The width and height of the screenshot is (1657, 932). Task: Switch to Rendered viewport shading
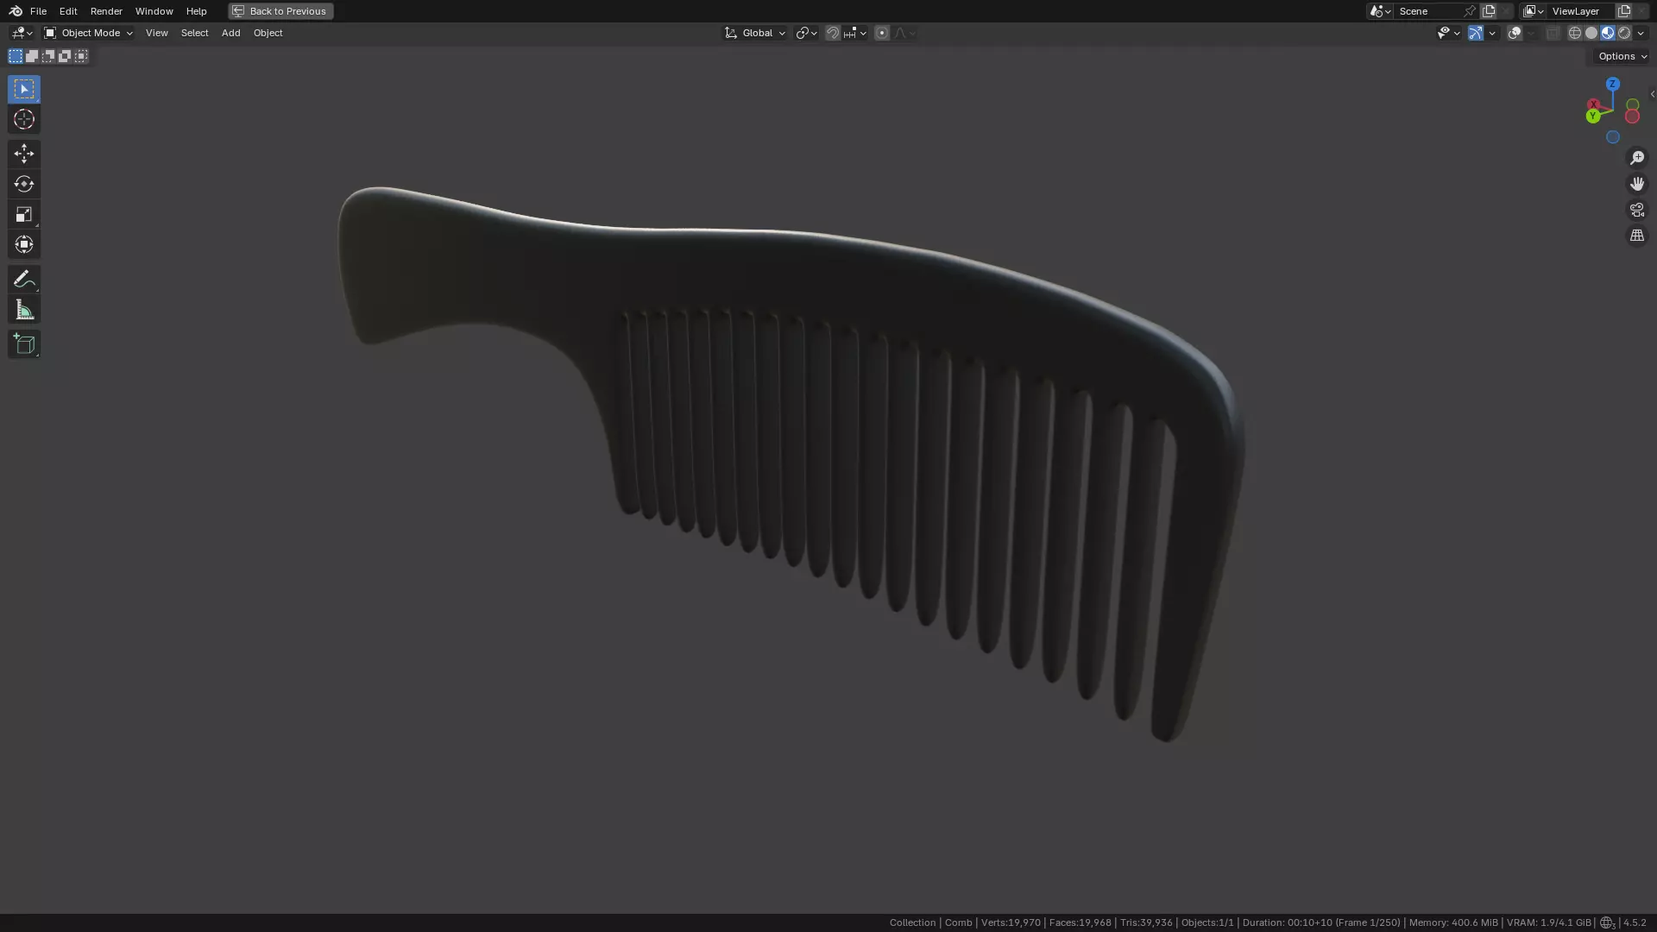tap(1624, 33)
